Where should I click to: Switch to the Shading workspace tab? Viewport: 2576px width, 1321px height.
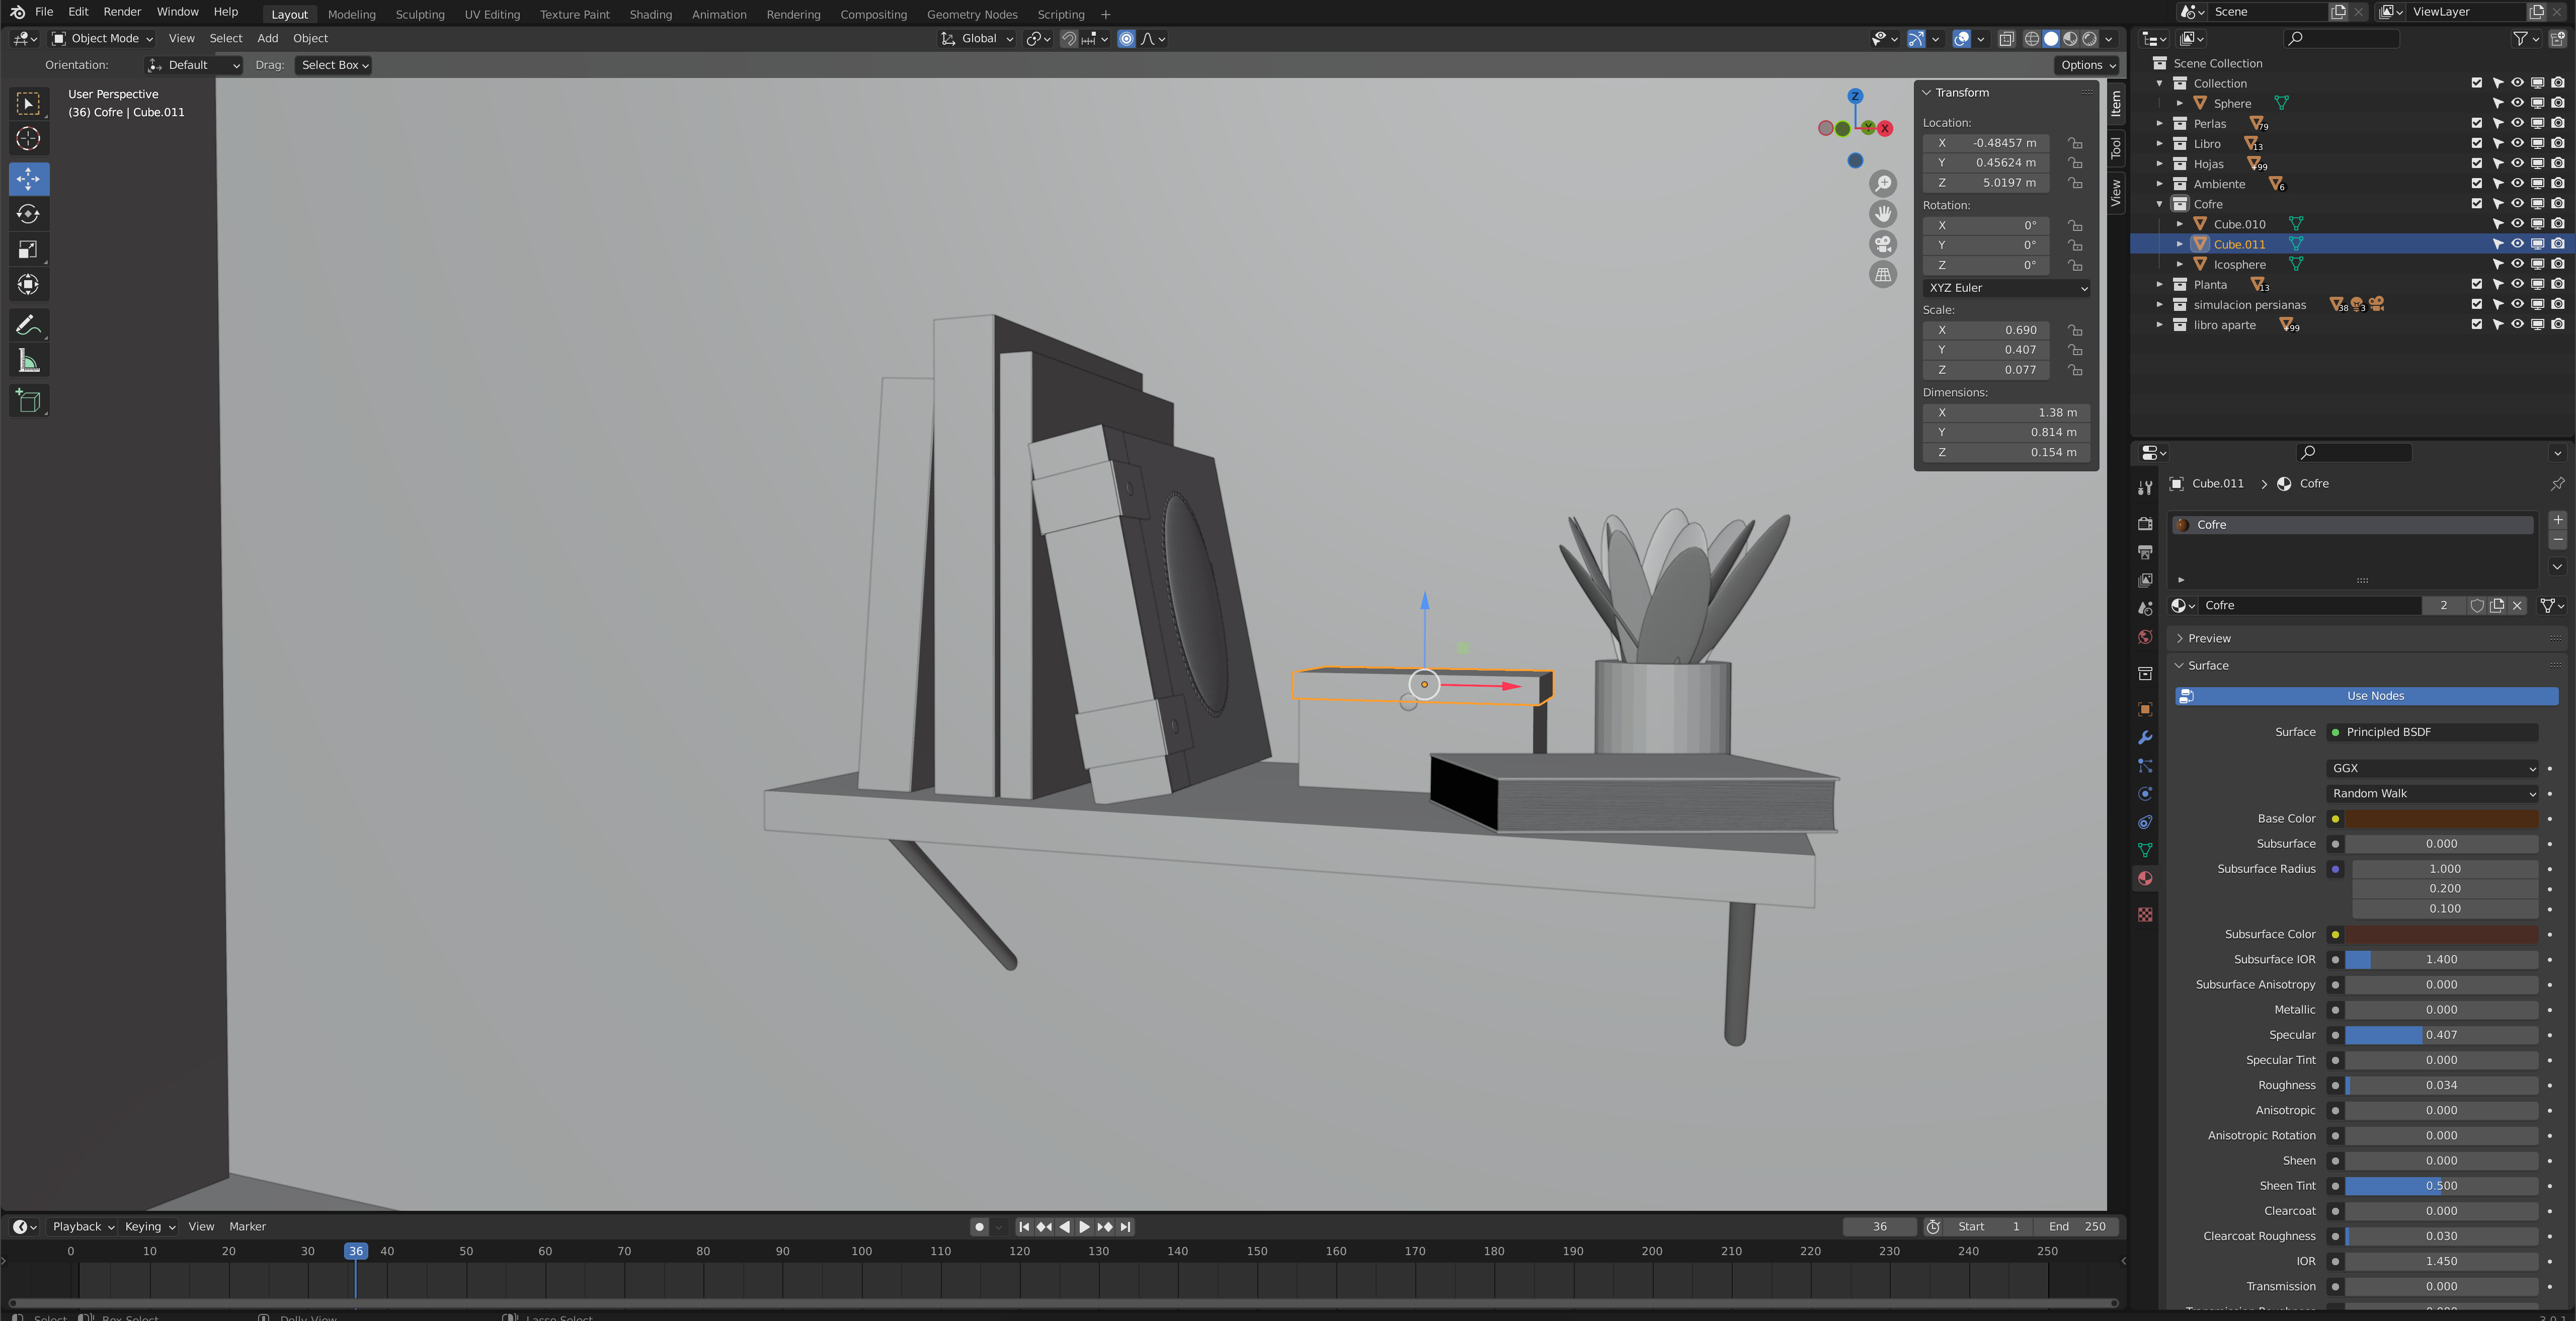tap(650, 14)
